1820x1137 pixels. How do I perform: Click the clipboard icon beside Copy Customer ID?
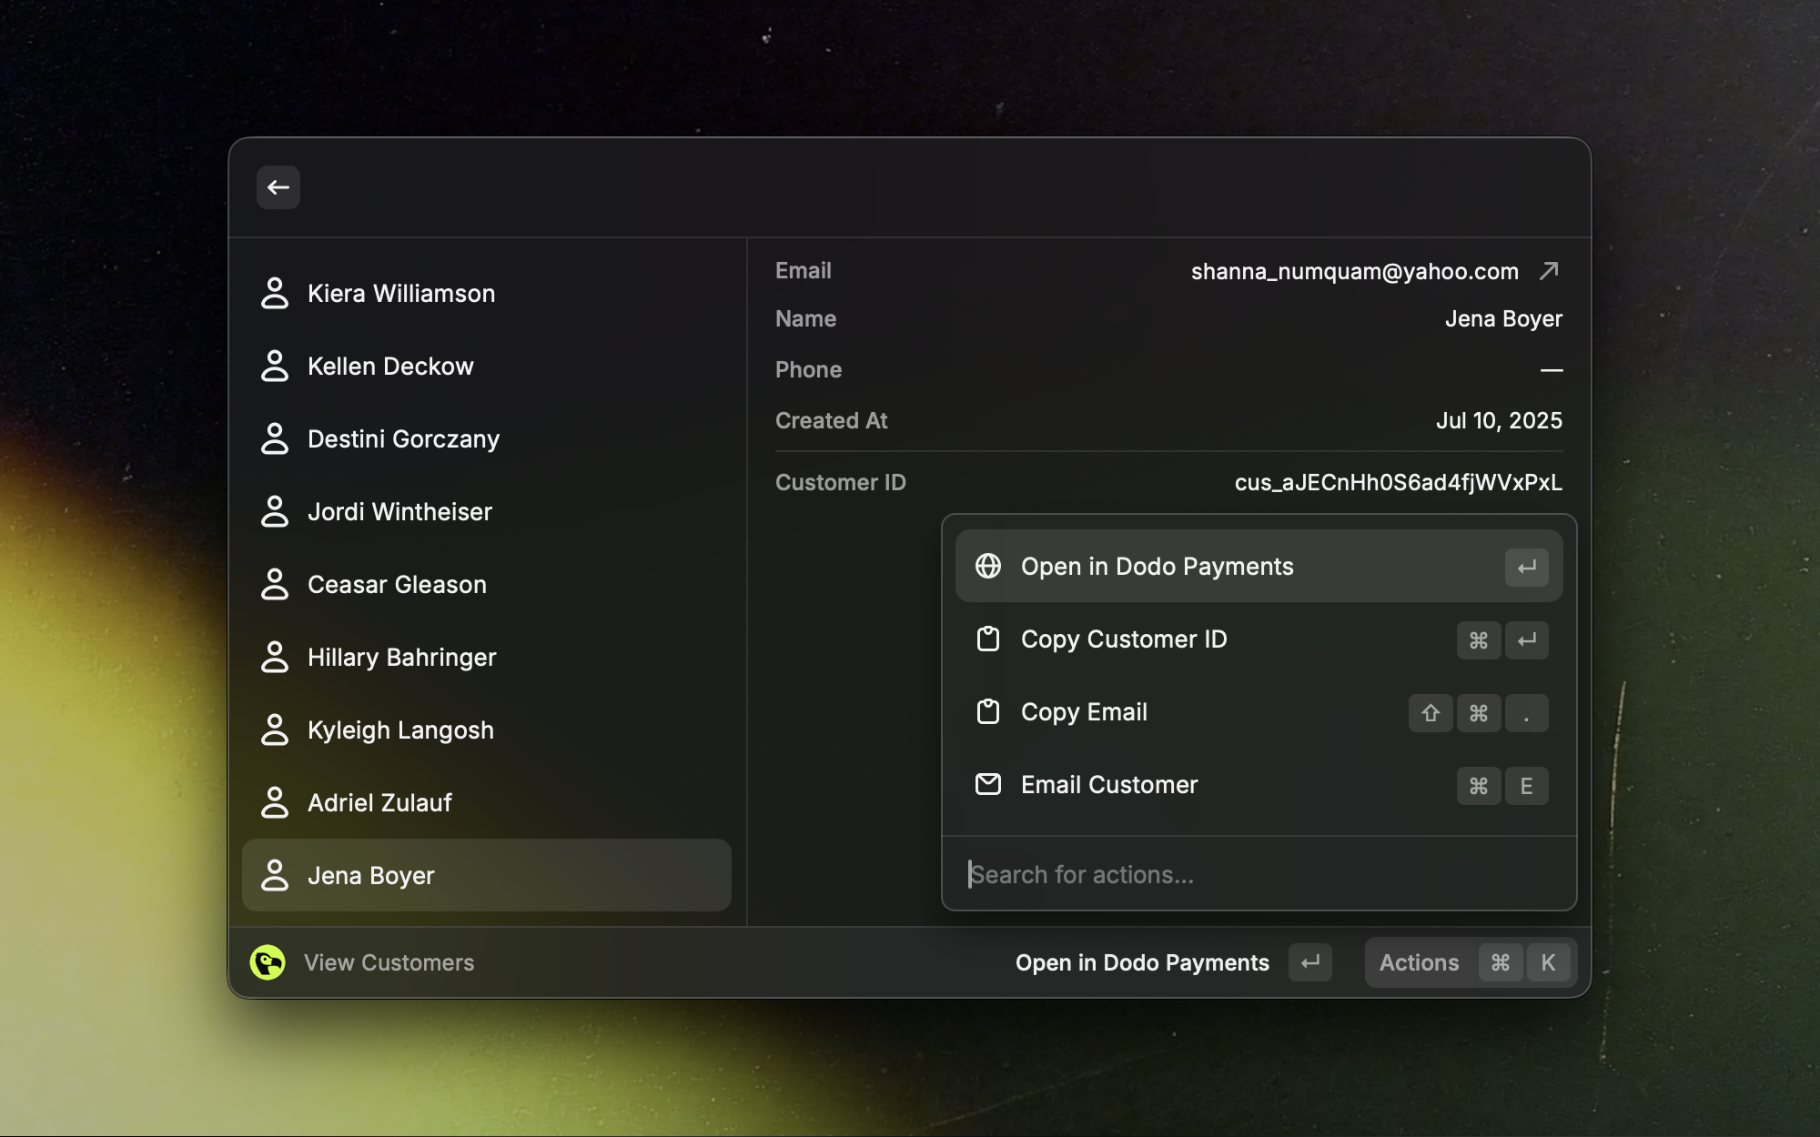tap(988, 639)
